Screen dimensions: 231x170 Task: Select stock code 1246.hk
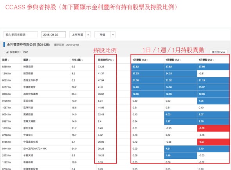pos(7,73)
